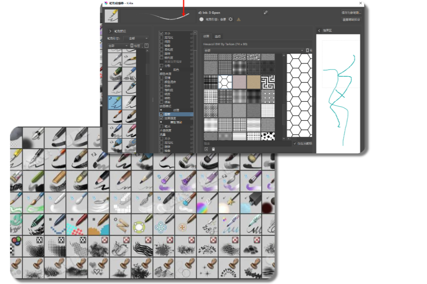The image size is (427, 284).
Task: Click the texture grid vertical scrollbar
Action: pos(284,97)
